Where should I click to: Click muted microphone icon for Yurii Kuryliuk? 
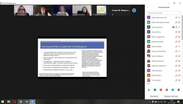(x=176, y=80)
